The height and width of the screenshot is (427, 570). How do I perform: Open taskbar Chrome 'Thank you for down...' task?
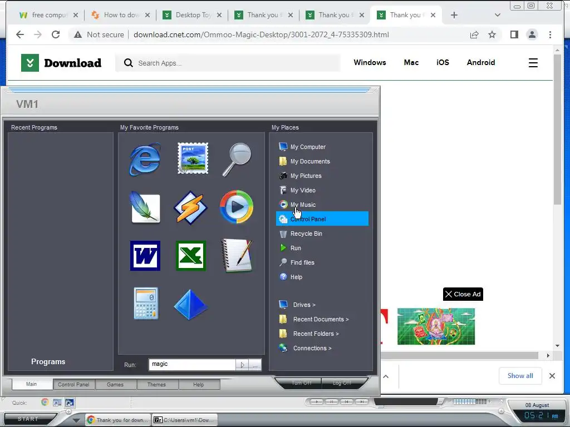point(118,420)
